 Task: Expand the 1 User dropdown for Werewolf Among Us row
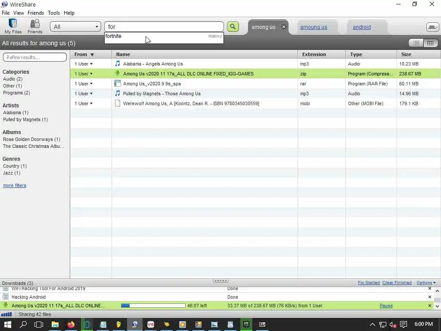84,103
